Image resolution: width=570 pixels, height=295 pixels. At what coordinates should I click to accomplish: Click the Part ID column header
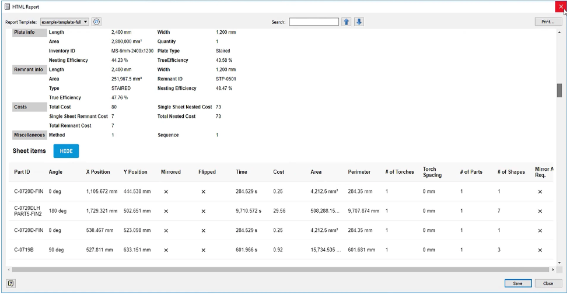22,172
